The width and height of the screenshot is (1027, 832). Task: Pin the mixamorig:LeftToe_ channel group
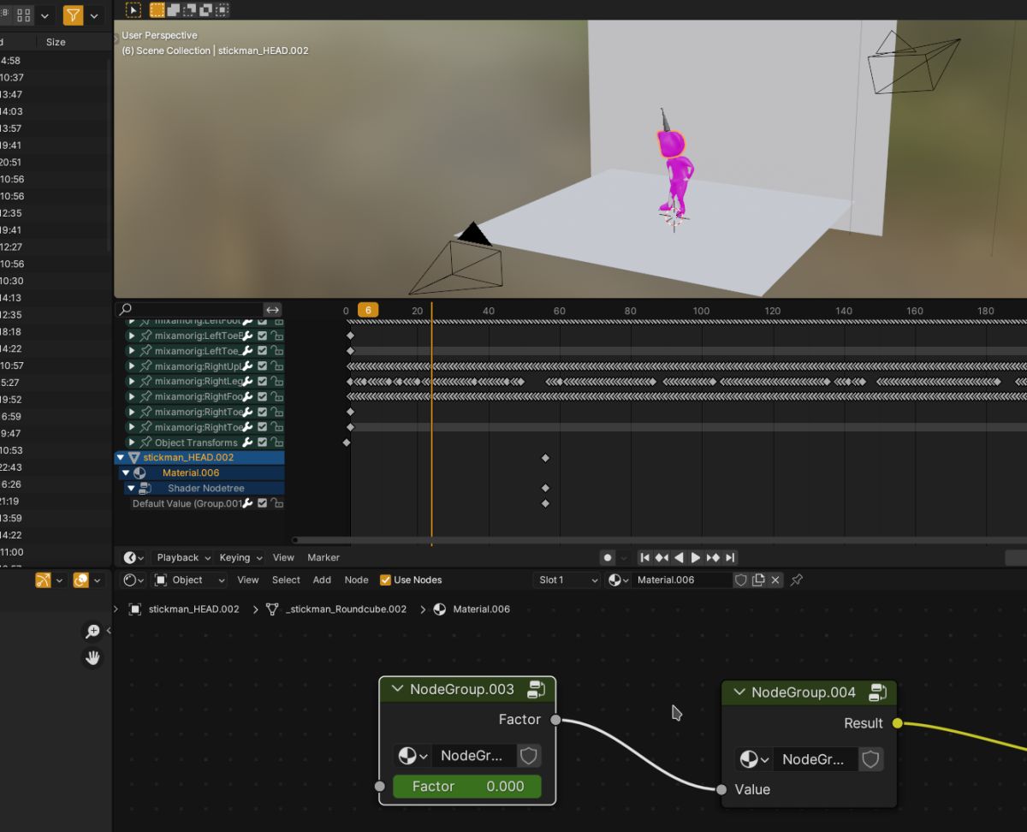(x=145, y=351)
